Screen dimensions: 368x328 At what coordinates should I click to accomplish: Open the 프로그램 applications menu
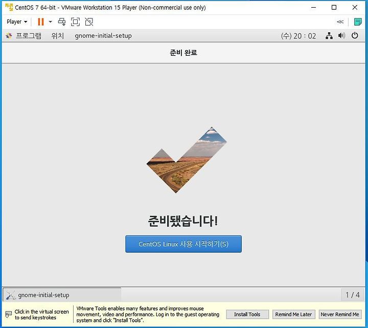[29, 36]
